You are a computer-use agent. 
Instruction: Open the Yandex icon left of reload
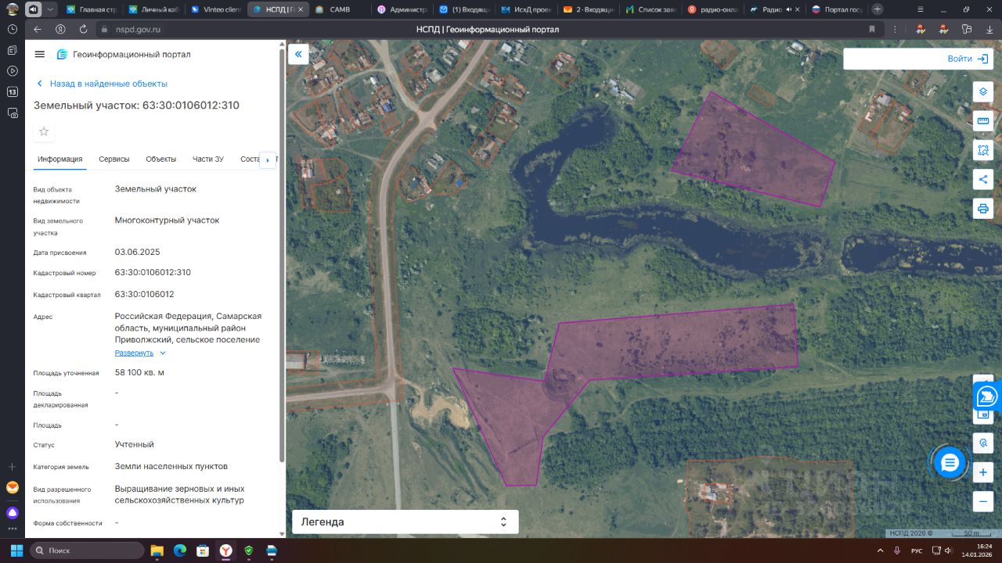tap(60, 29)
